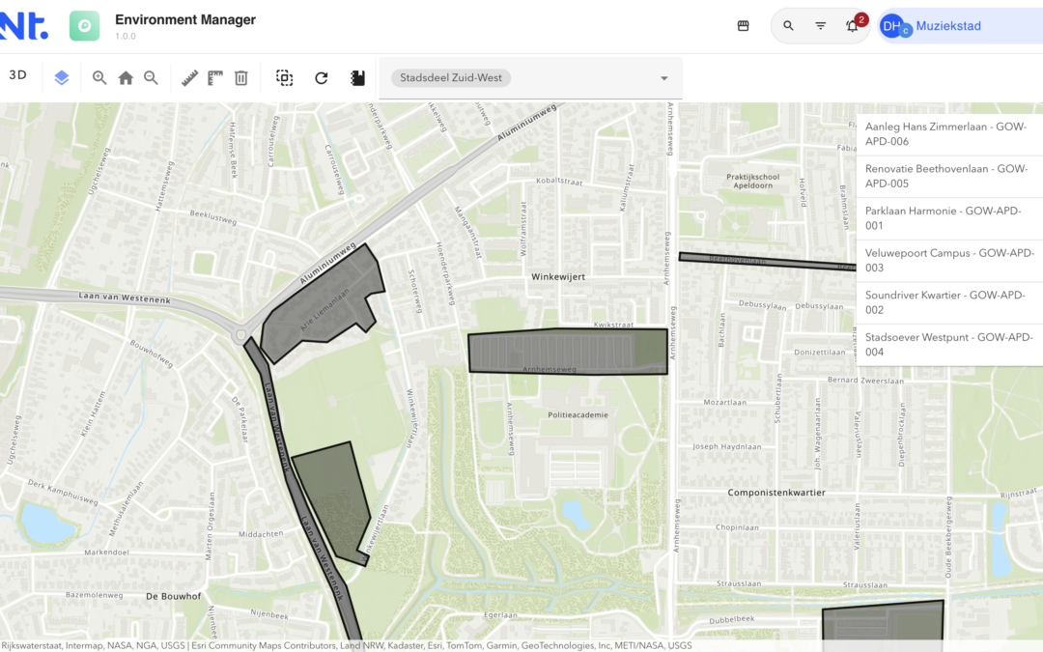Image resolution: width=1043 pixels, height=652 pixels.
Task: Show notifications via the bell icon
Action: [x=852, y=26]
